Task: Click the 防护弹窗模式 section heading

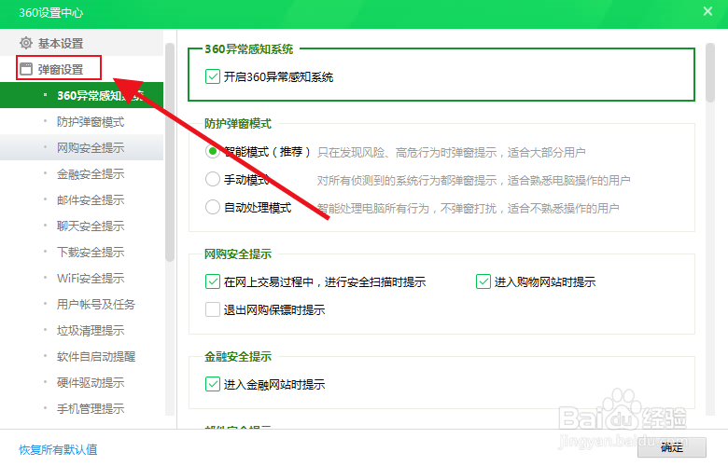Action: (238, 123)
